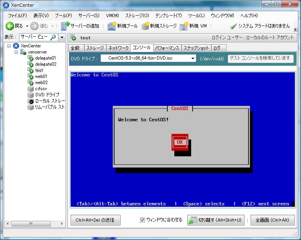Viewport: 301px width, 240px height.
Task: Switch to the ネットワーク tab
Action: tap(118, 48)
